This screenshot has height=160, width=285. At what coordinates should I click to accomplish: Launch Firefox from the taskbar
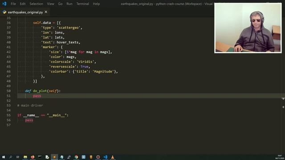pyautogui.click(x=33, y=157)
